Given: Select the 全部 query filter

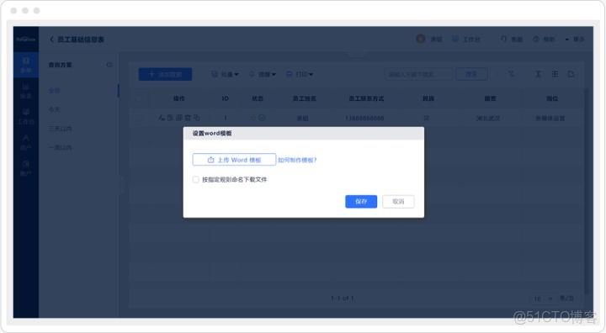Looking at the screenshot, I should 54,90.
